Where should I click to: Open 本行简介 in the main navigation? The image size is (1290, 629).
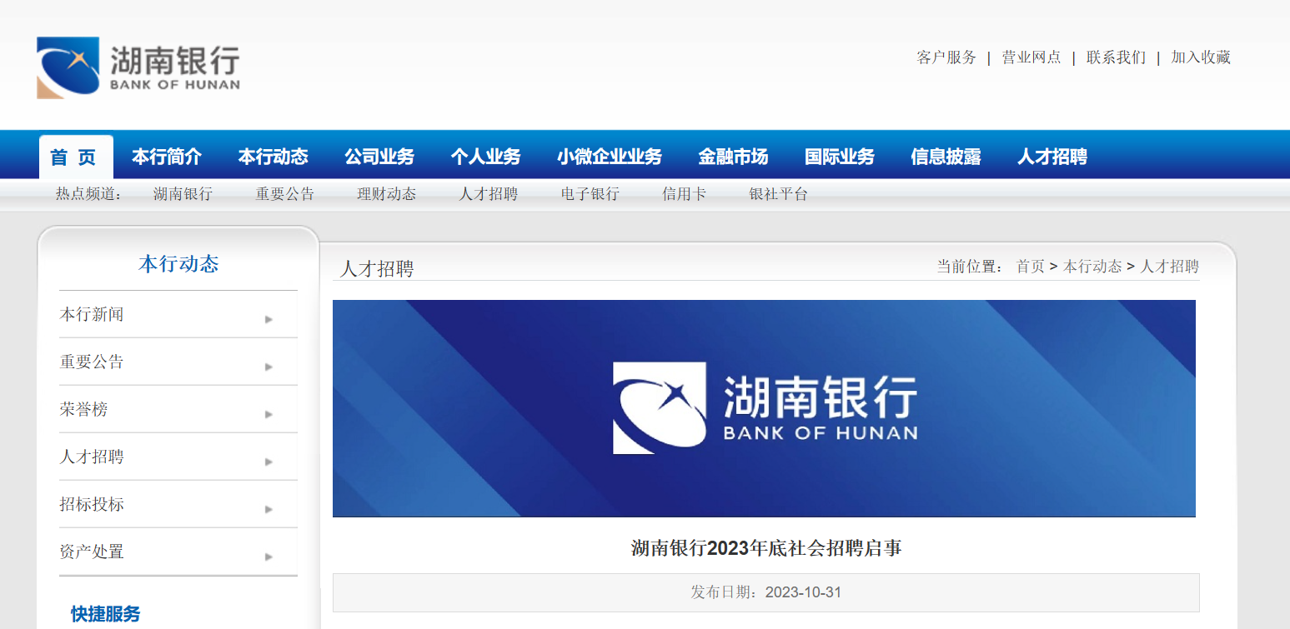(167, 157)
